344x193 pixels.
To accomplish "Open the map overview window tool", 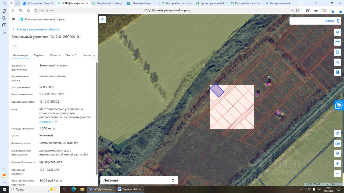I will tap(338, 143).
